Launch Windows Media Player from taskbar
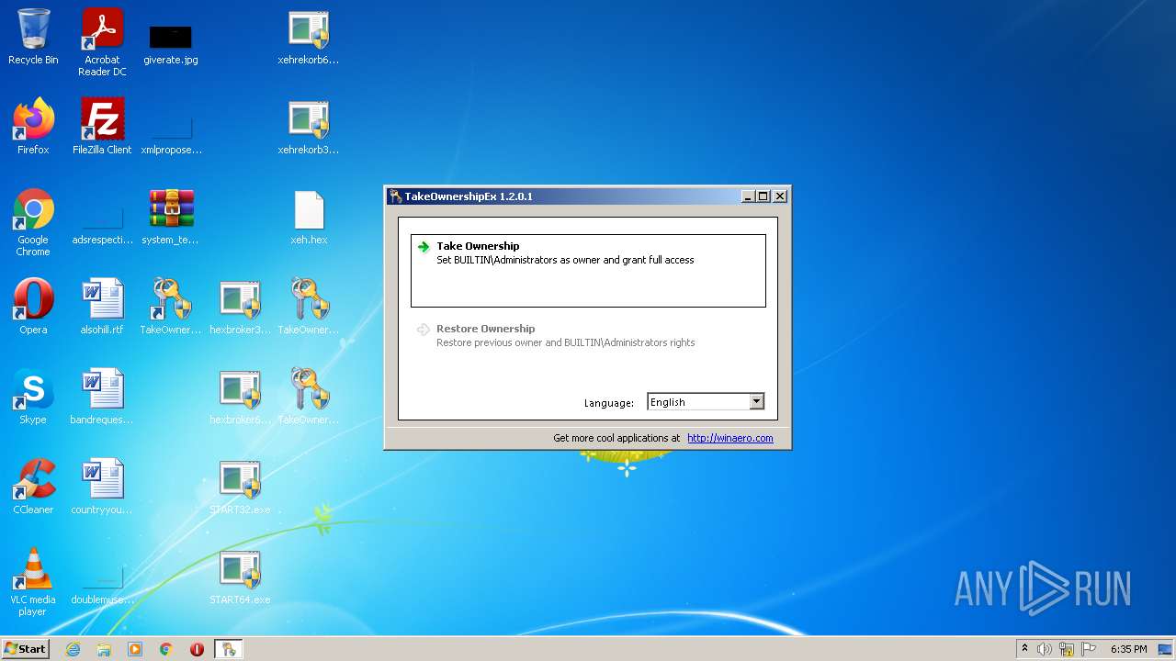The image size is (1176, 661). [x=135, y=649]
